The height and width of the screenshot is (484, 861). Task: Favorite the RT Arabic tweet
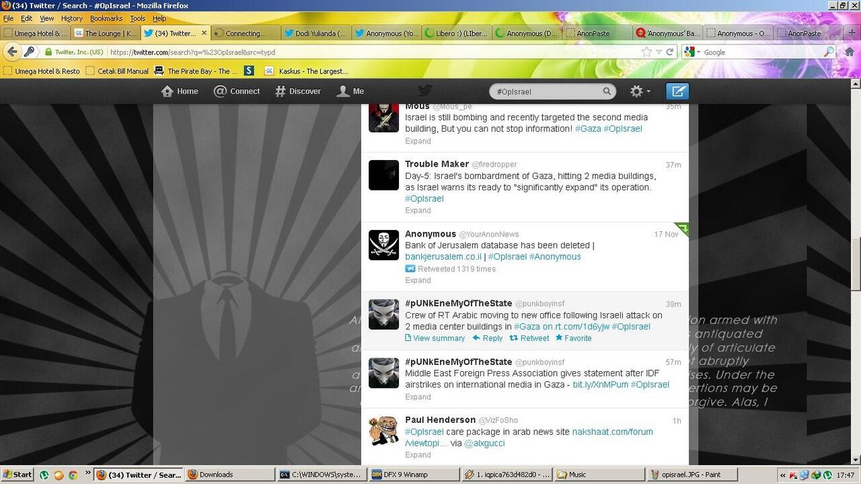click(x=573, y=338)
